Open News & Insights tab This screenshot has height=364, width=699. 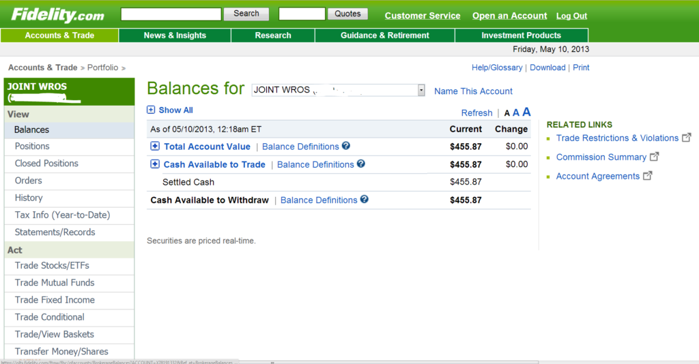tap(175, 35)
